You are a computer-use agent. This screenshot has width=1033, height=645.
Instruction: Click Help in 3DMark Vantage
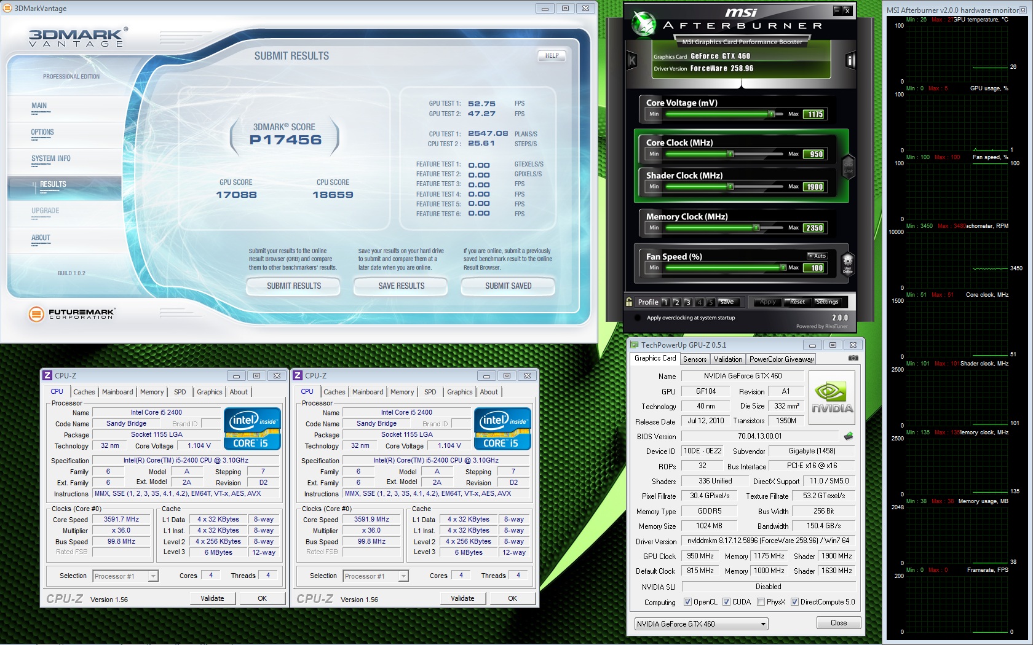552,55
